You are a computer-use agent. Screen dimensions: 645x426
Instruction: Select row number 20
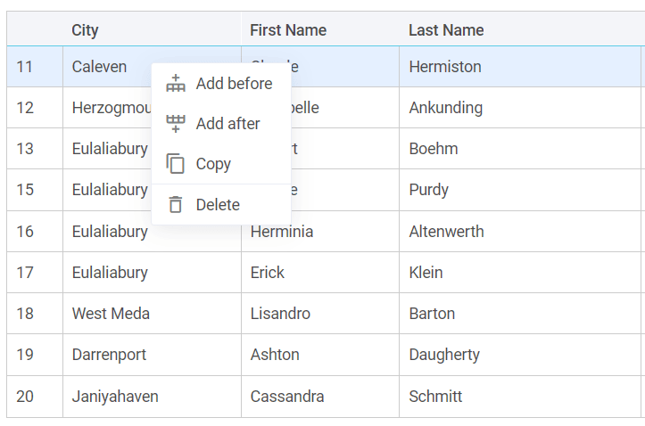(x=25, y=397)
